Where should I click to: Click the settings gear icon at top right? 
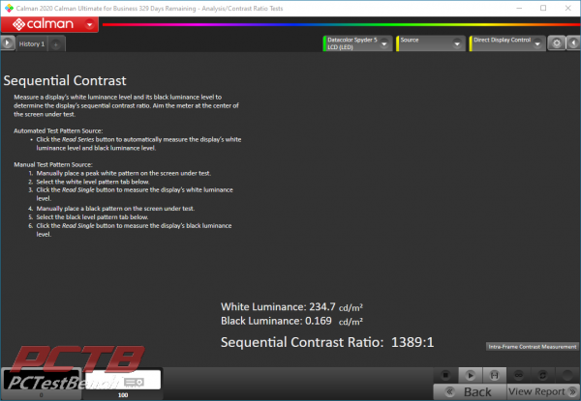(x=556, y=44)
